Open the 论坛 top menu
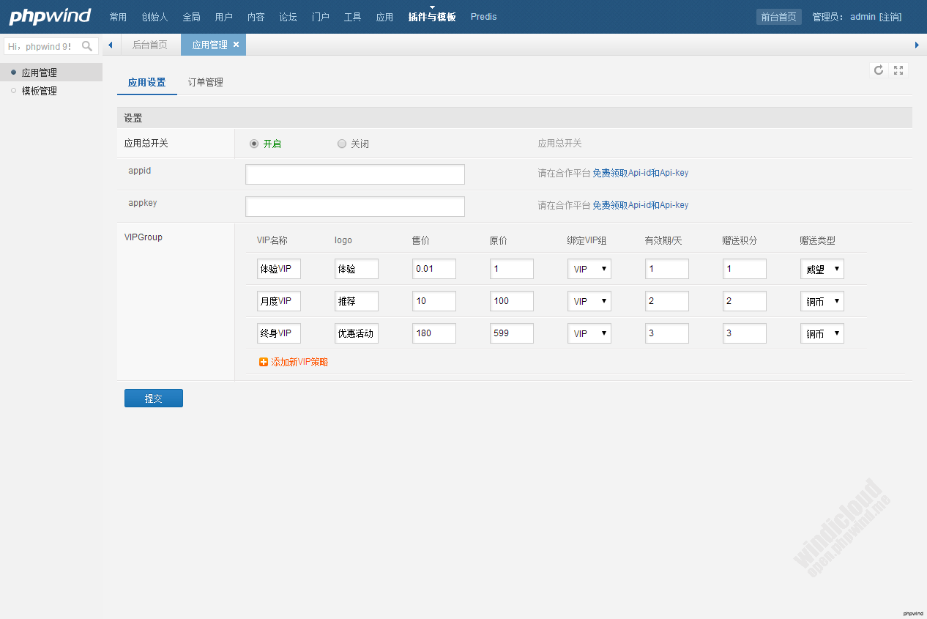 point(288,17)
